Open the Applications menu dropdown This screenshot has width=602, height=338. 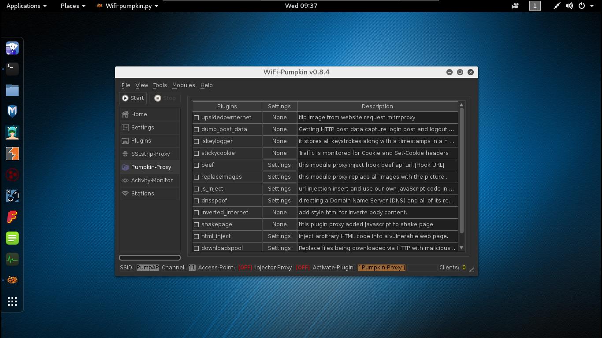[x=26, y=6]
